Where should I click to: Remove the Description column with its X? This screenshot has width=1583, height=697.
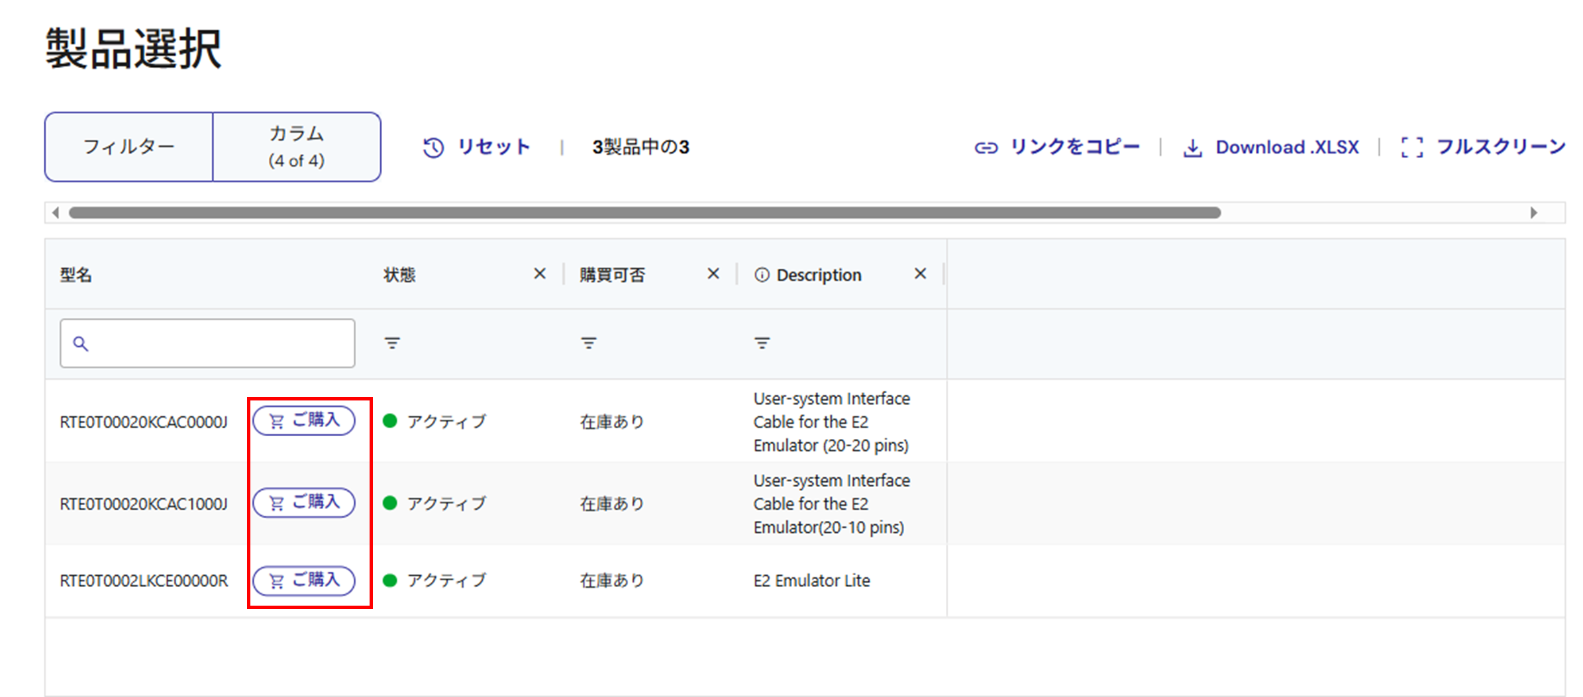(x=920, y=274)
